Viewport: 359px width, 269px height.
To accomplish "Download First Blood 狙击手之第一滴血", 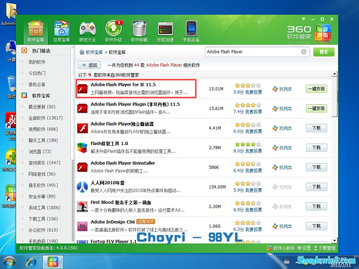I will 317,207.
